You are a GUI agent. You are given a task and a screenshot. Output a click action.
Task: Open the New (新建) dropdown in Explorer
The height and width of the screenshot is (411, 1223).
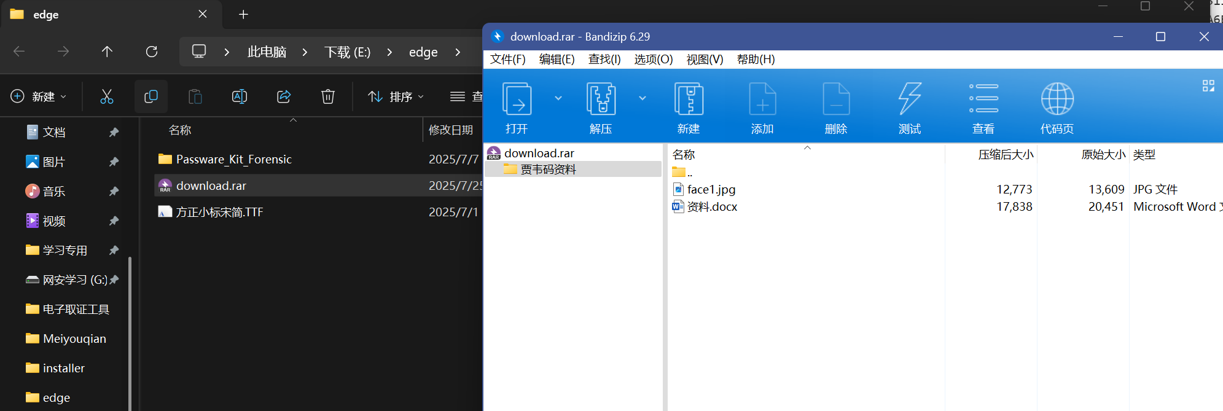tap(39, 96)
